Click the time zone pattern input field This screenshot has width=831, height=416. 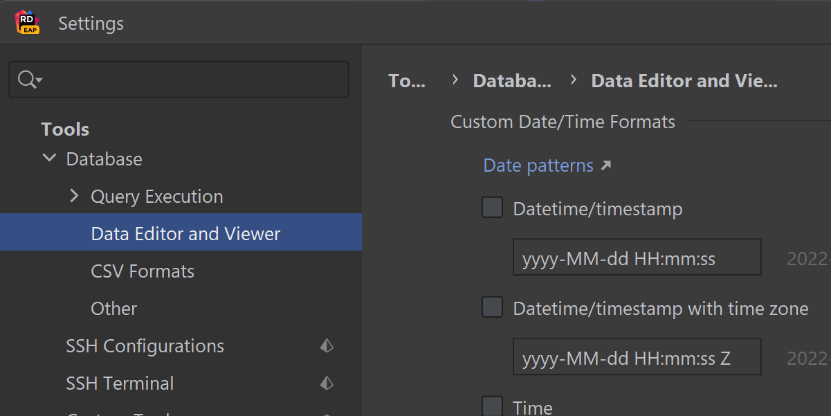pyautogui.click(x=636, y=358)
